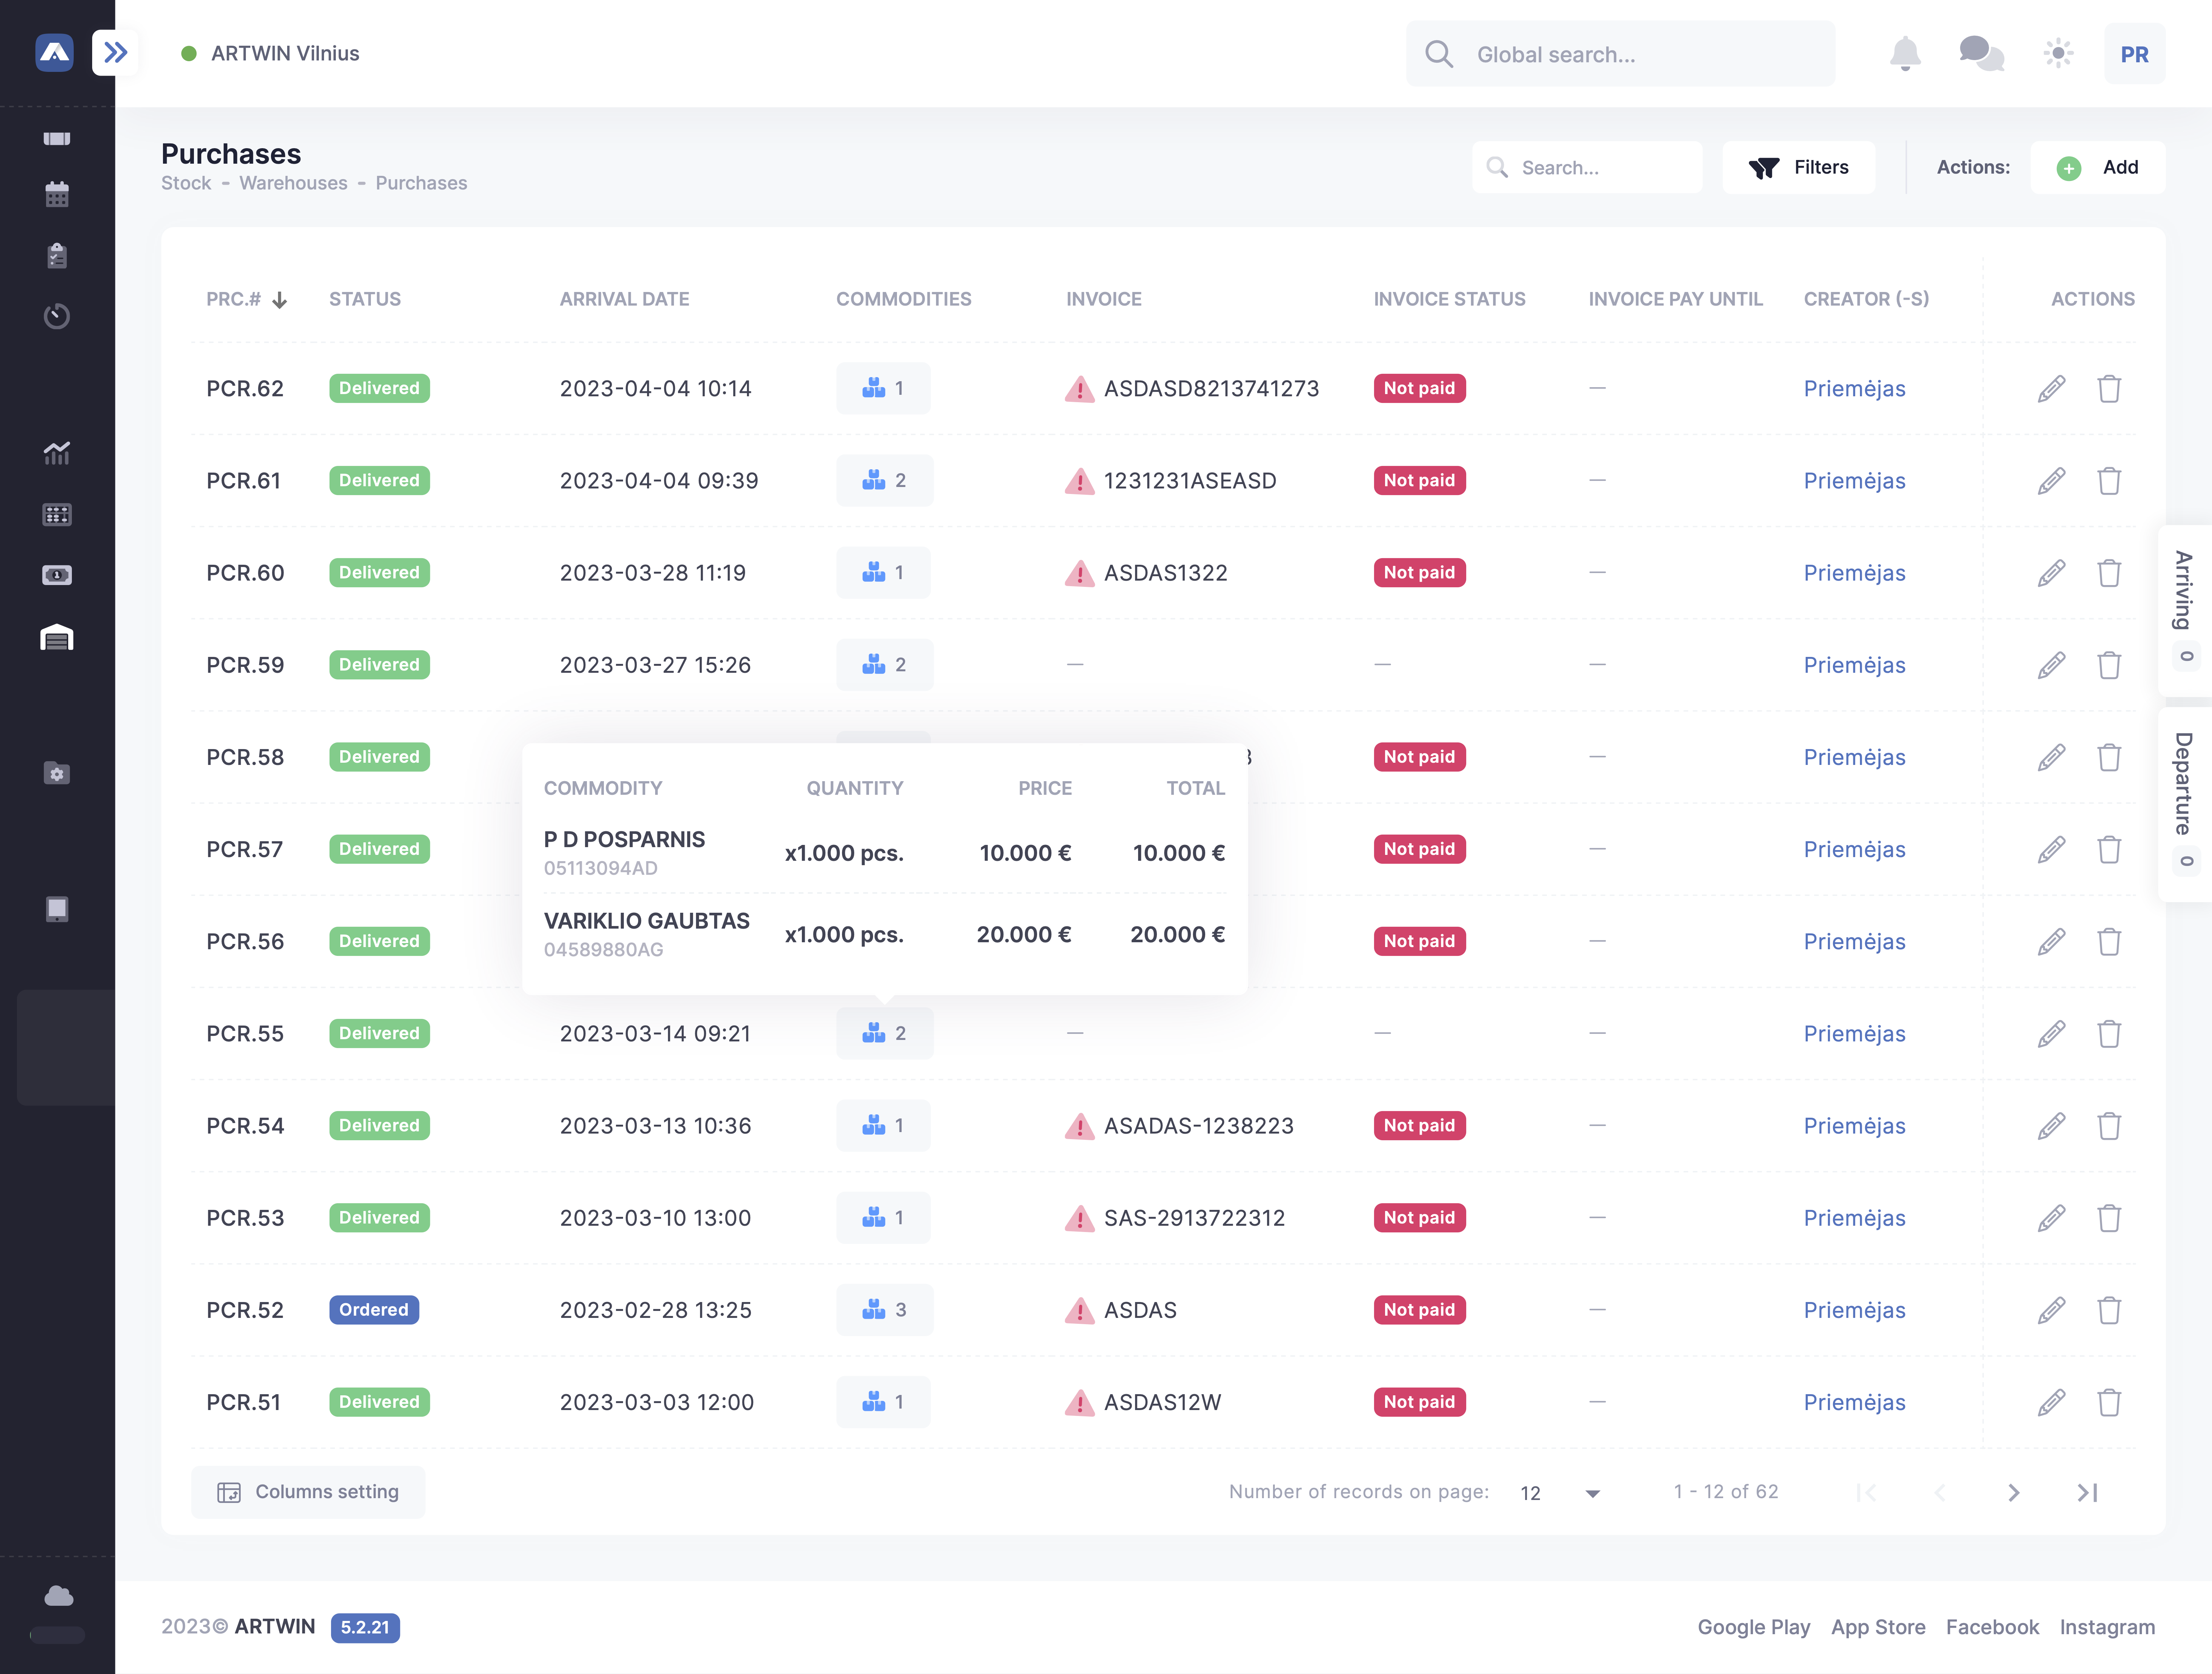Show commodities of PCR.61

[x=885, y=480]
